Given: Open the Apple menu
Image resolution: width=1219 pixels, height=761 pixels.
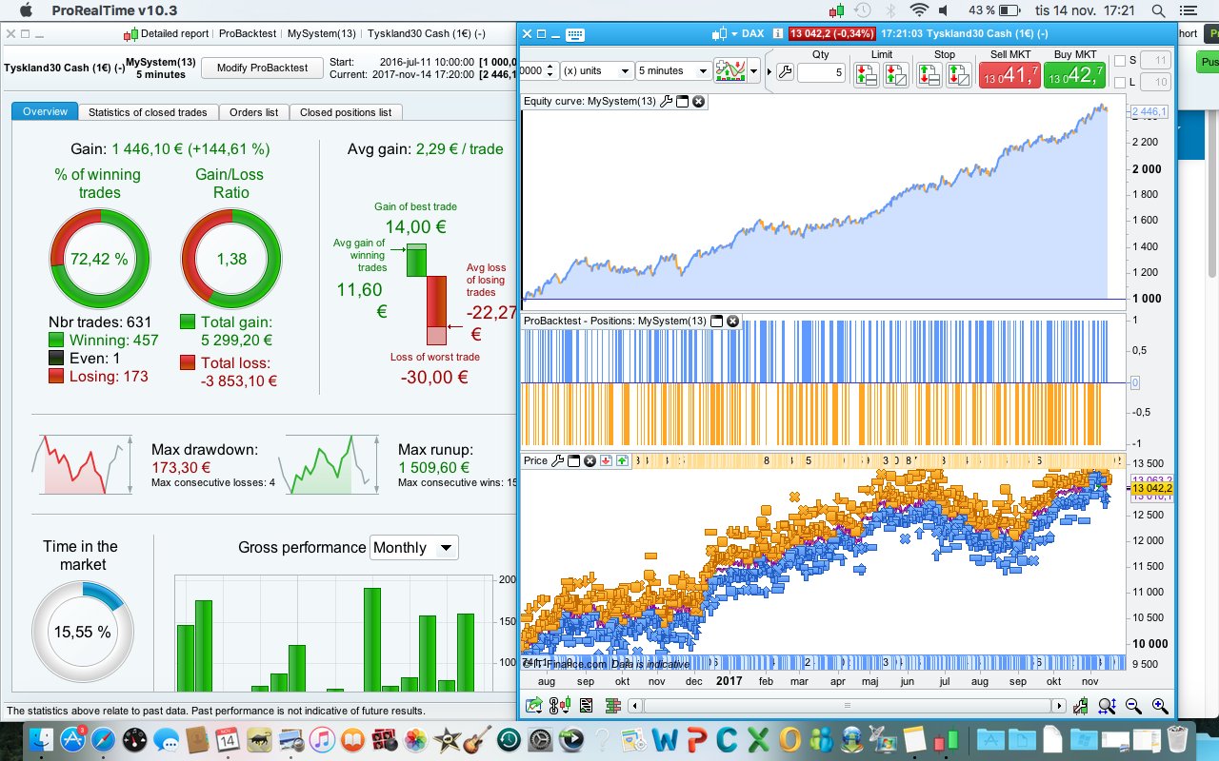Looking at the screenshot, I should pos(26,10).
